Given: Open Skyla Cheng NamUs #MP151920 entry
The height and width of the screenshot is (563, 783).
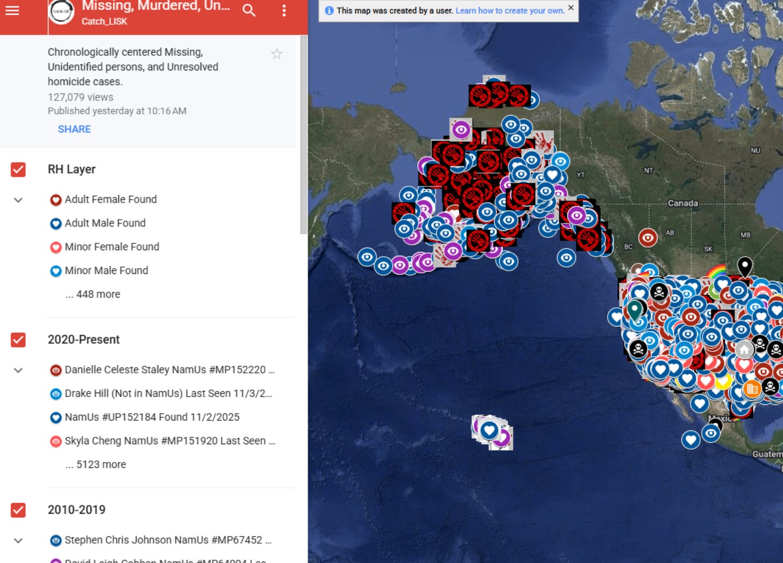Looking at the screenshot, I should tap(162, 441).
